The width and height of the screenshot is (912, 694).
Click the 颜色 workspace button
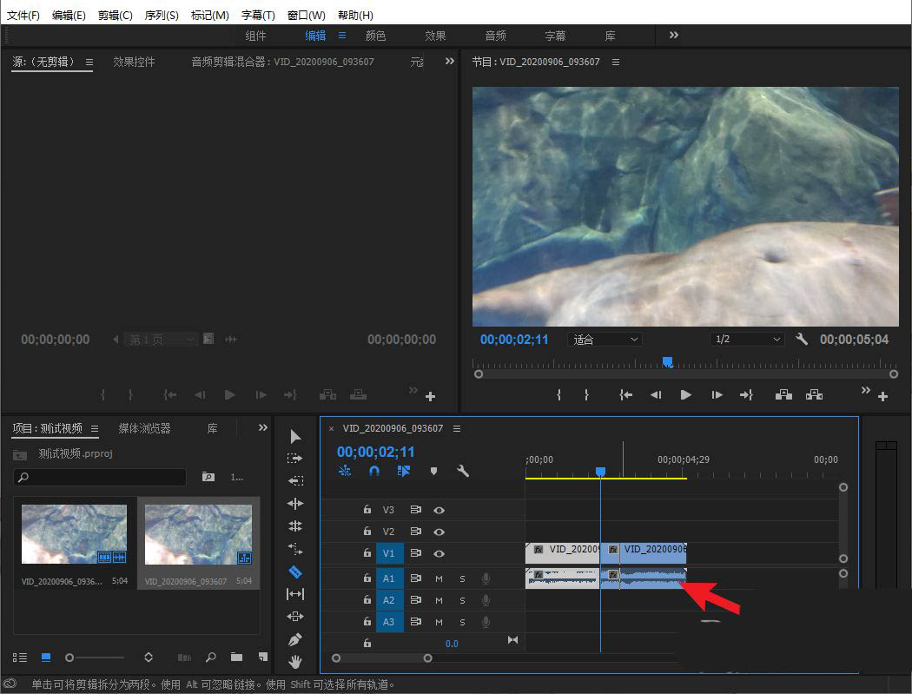(375, 36)
